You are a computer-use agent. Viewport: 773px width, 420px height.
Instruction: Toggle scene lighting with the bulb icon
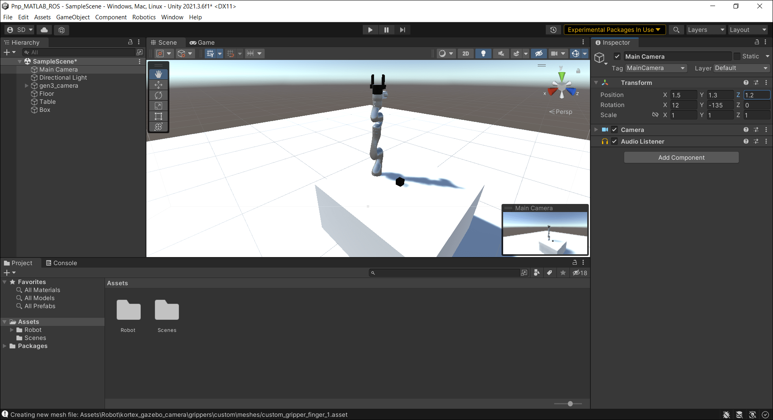[x=483, y=53]
